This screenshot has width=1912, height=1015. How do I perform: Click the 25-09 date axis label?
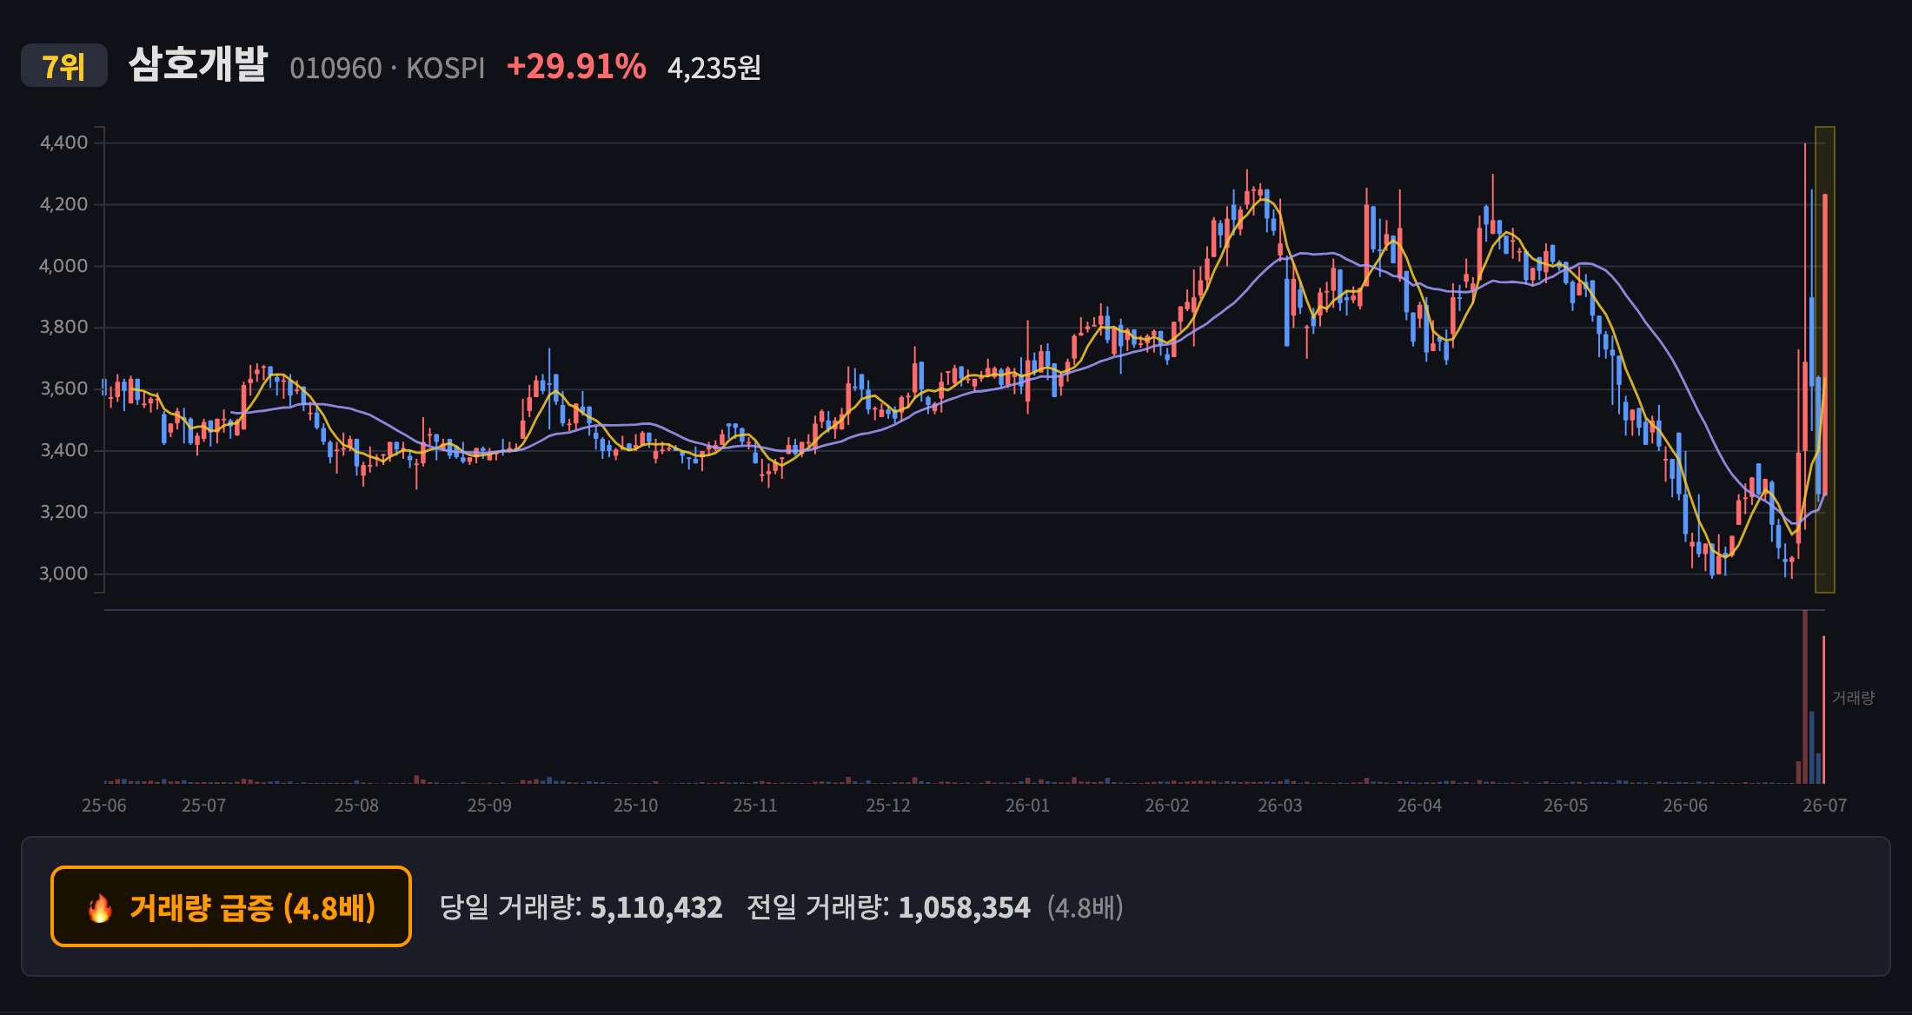pos(489,806)
